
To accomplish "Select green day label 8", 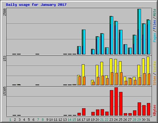I will (x=43, y=120).
